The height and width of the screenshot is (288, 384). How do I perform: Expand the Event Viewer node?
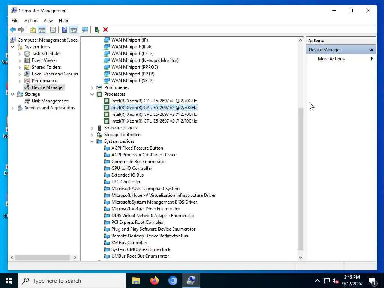point(20,60)
